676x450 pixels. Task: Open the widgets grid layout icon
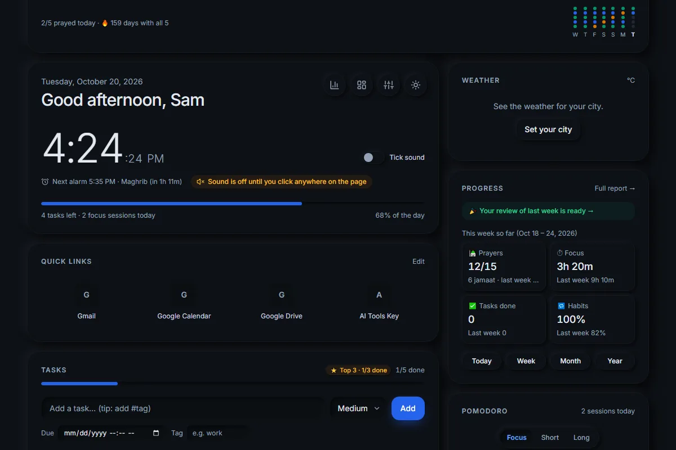pyautogui.click(x=362, y=85)
